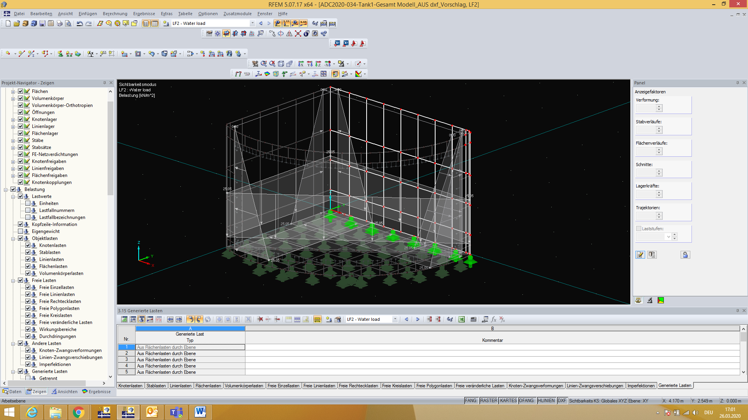Increase the Verformung display factor spinner
Screen dimensions: 748x420
pyautogui.click(x=659, y=106)
